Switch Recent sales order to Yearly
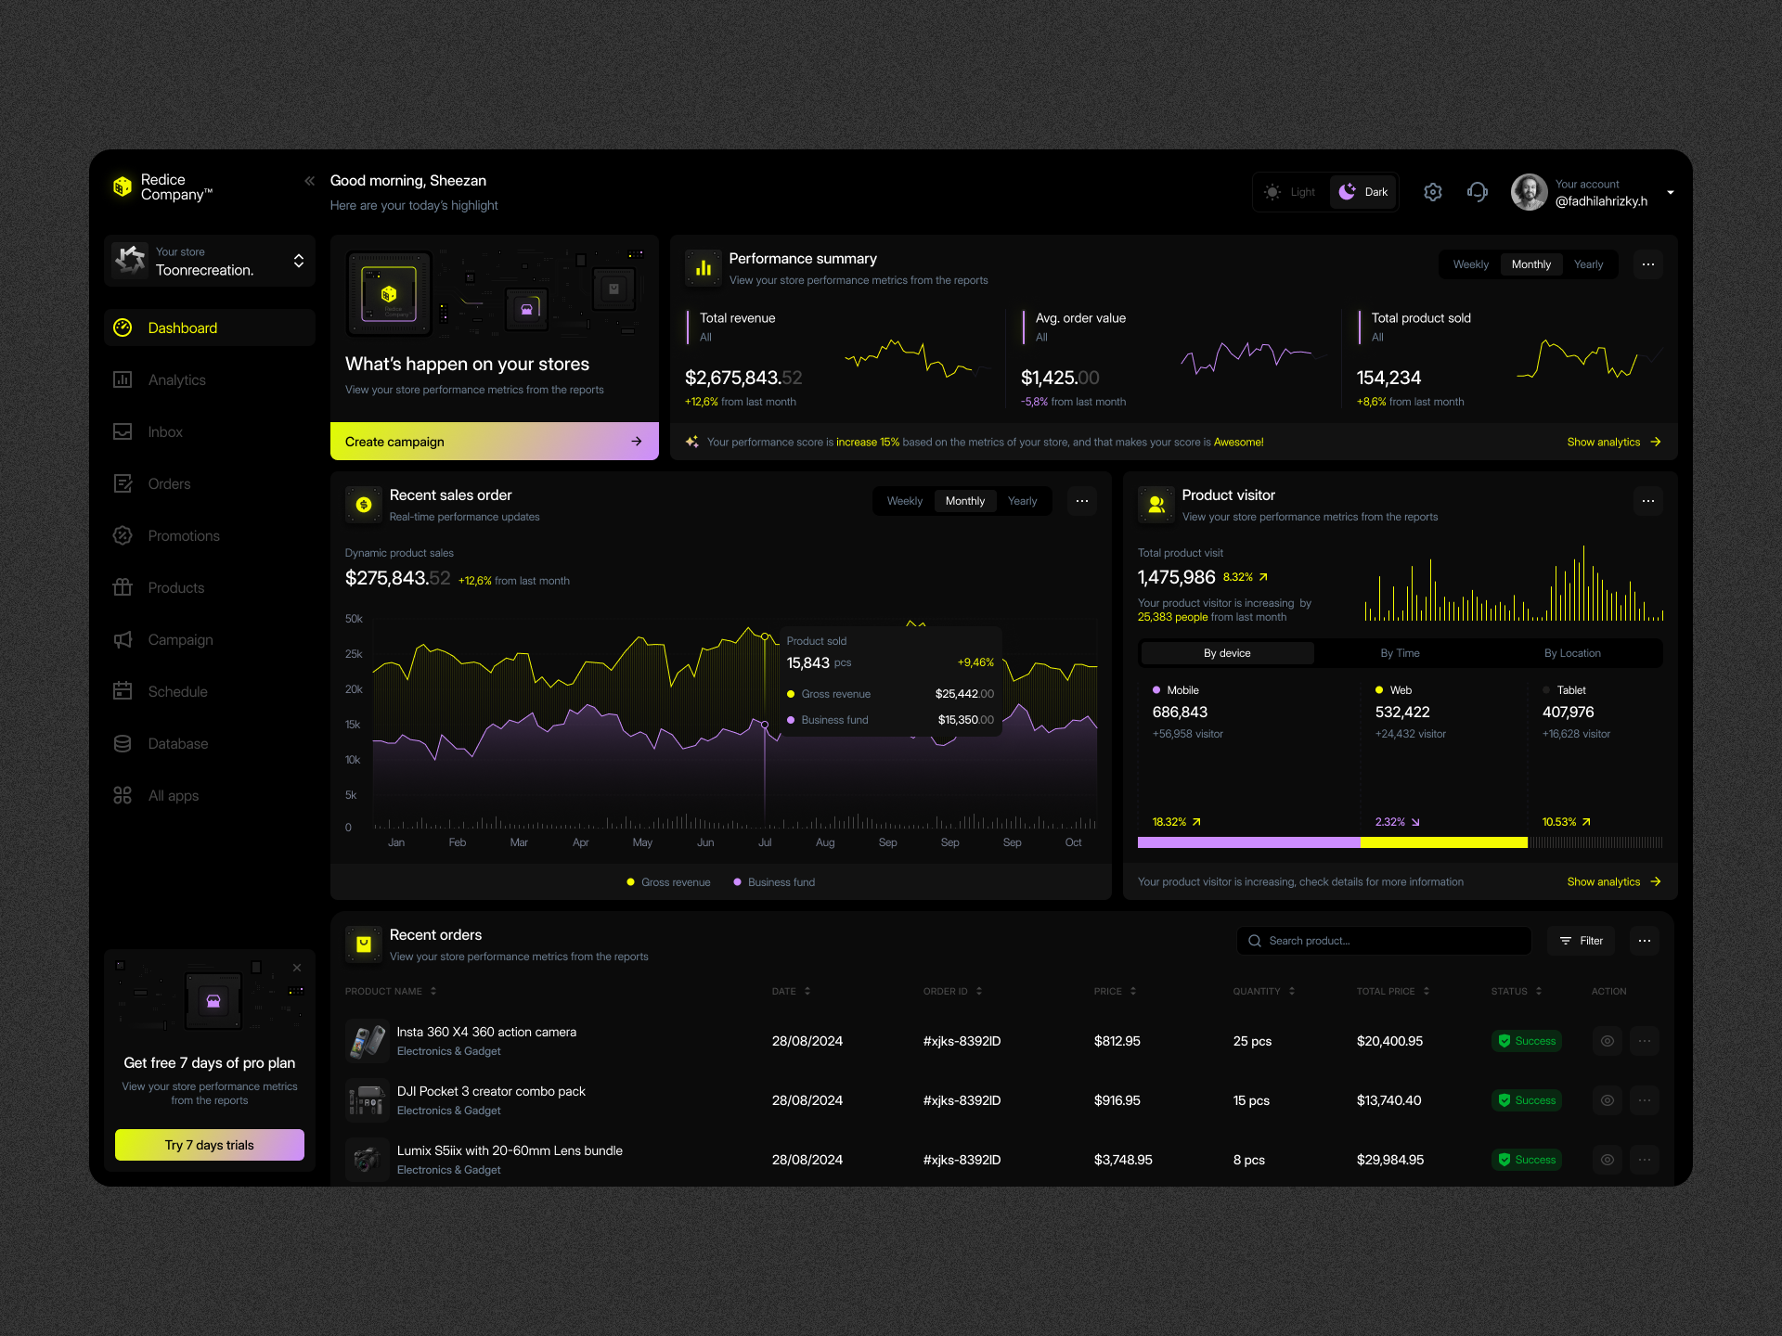 click(1022, 500)
